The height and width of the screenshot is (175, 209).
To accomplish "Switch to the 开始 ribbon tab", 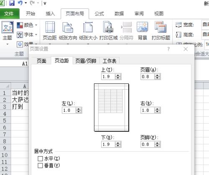I will [x=30, y=13].
